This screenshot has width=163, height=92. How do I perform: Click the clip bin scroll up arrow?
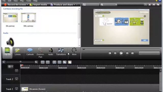(x=79, y=9)
